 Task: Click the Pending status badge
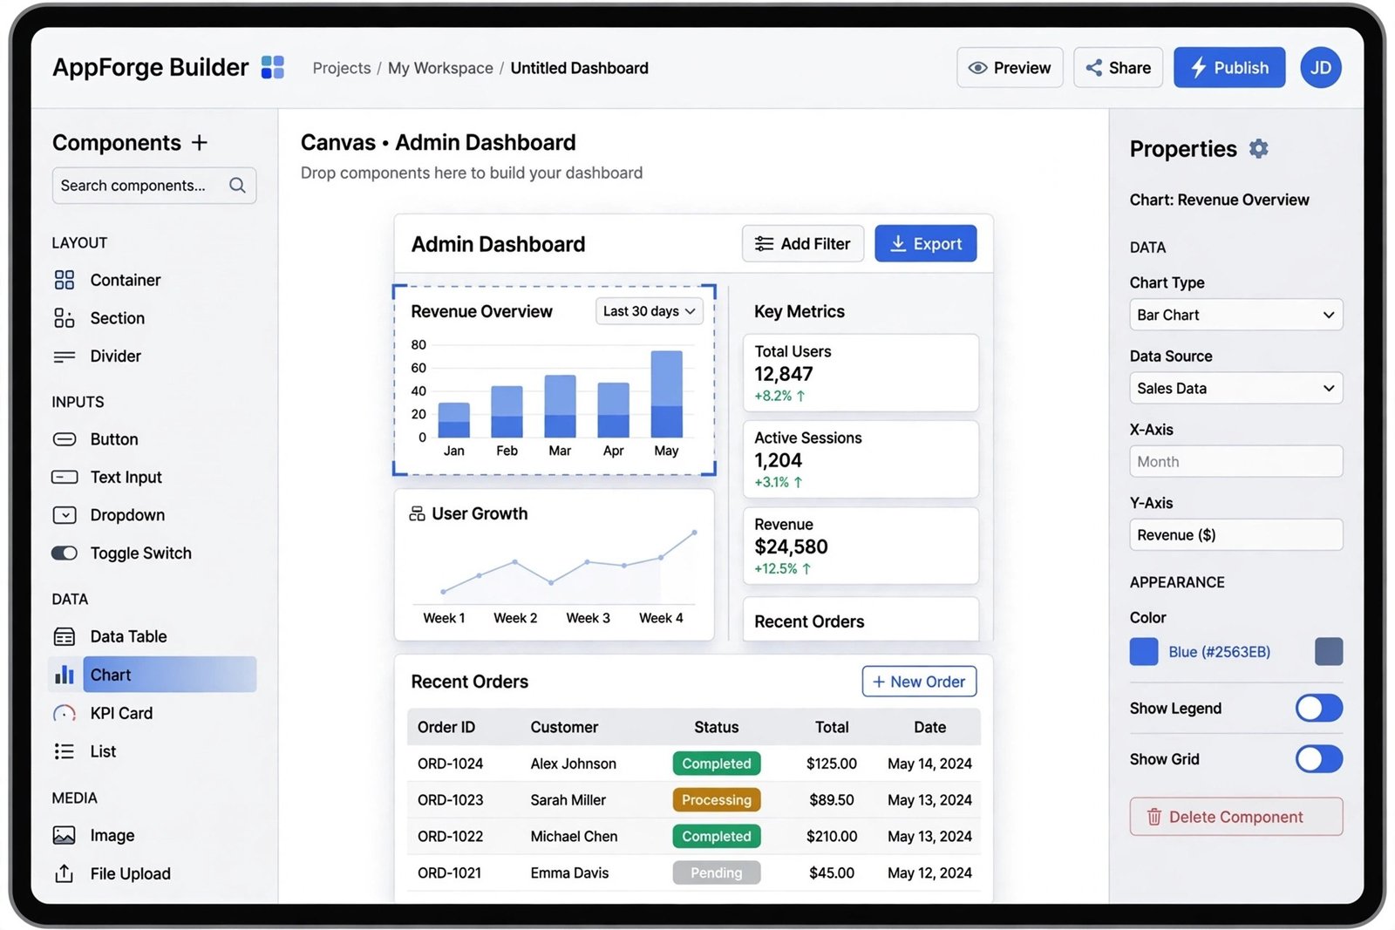tap(717, 872)
